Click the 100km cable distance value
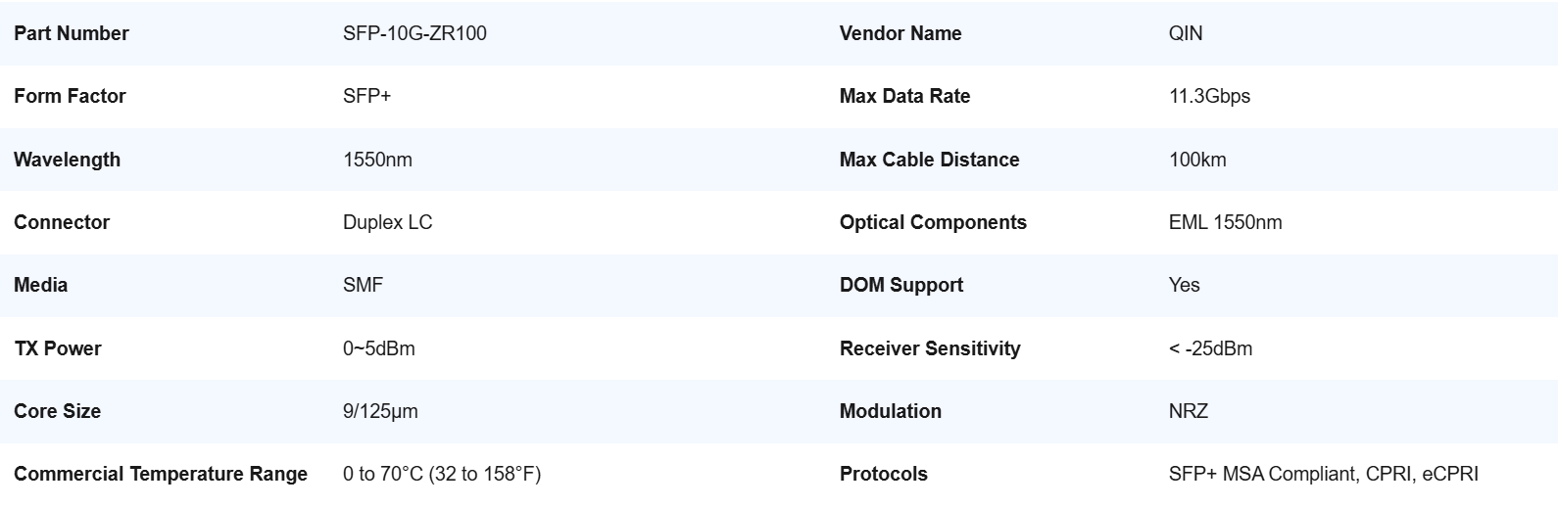The image size is (1558, 508). pyautogui.click(x=1197, y=160)
